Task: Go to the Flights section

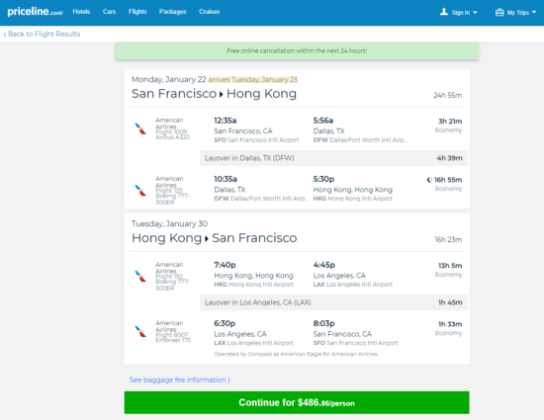Action: (137, 12)
